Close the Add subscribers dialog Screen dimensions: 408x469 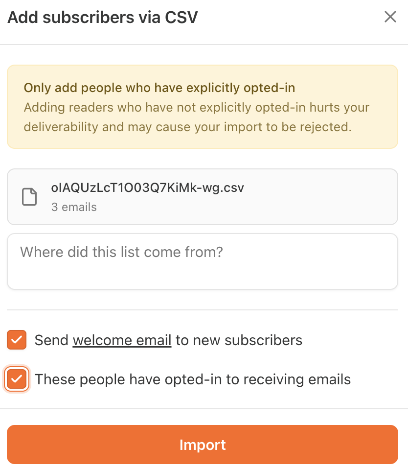pyautogui.click(x=390, y=17)
